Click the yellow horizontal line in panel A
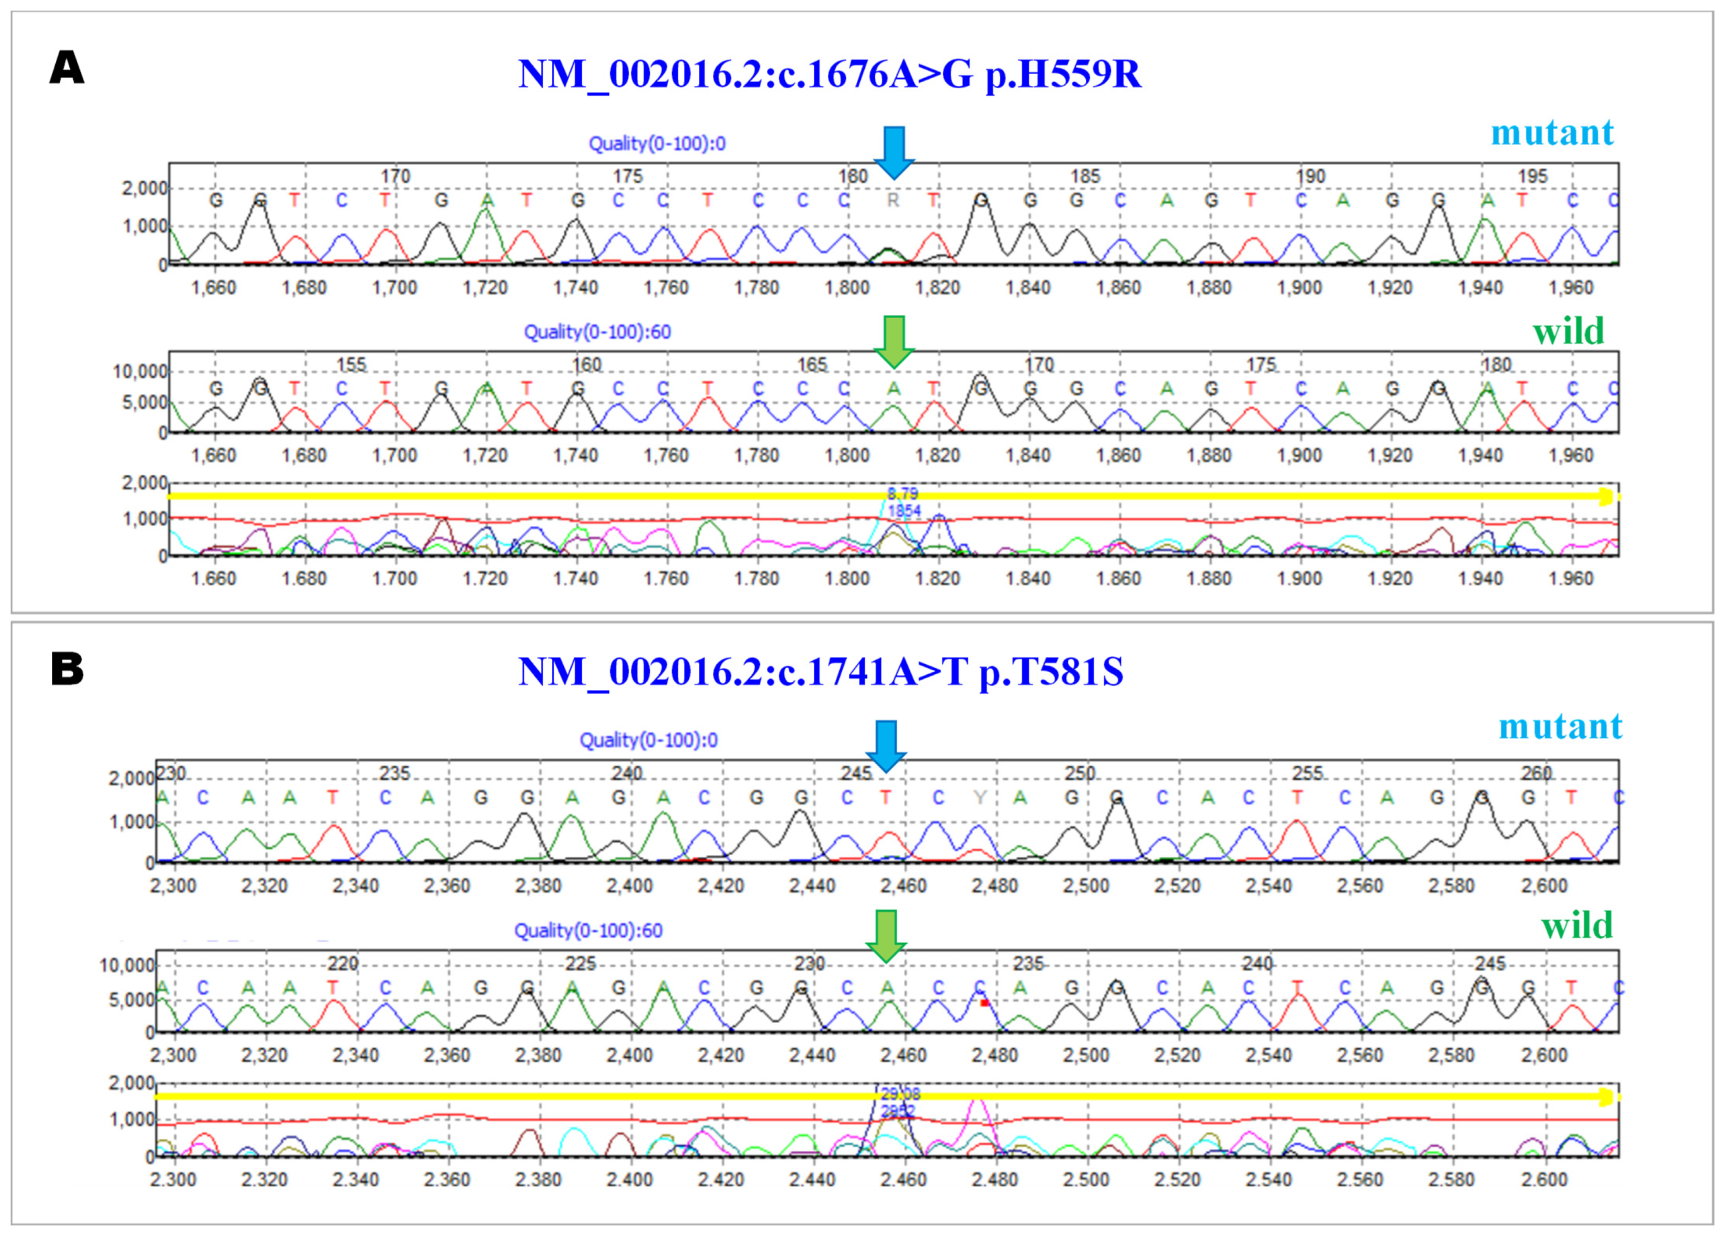Viewport: 1720px width, 1234px height. [531, 496]
